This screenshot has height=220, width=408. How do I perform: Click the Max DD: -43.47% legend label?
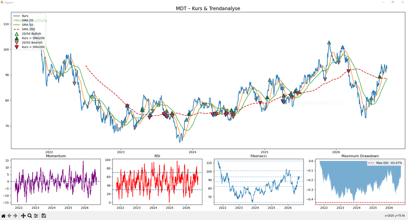coord(389,163)
